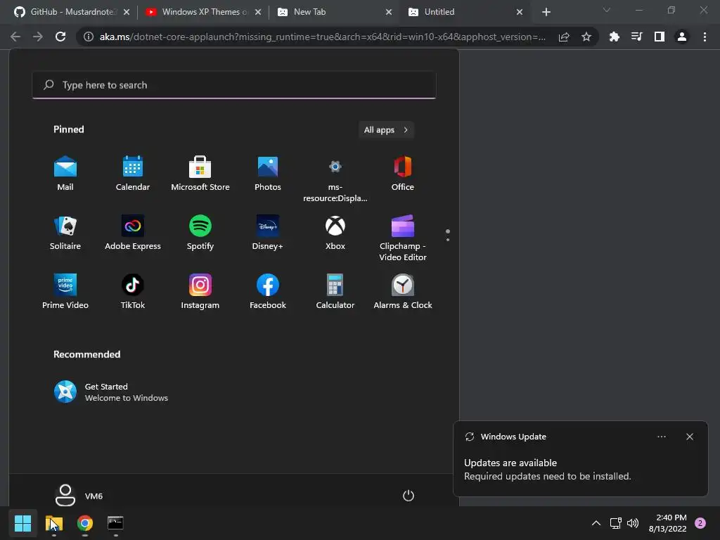
Task: Open the Mail app
Action: (65, 174)
